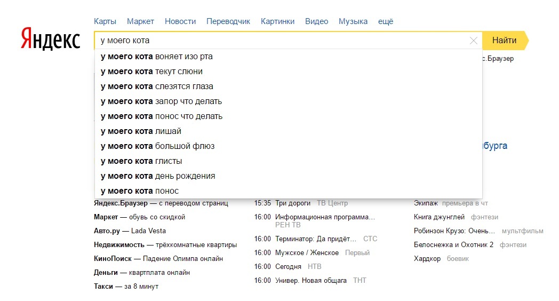Click the Такси за 8 минут link
The height and width of the screenshot is (301, 559).
[126, 287]
